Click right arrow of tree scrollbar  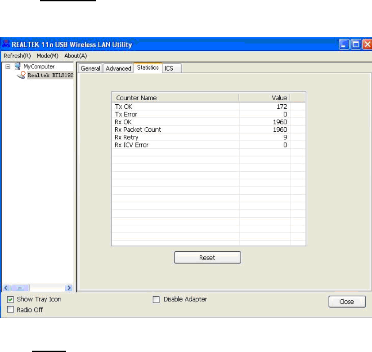69,288
